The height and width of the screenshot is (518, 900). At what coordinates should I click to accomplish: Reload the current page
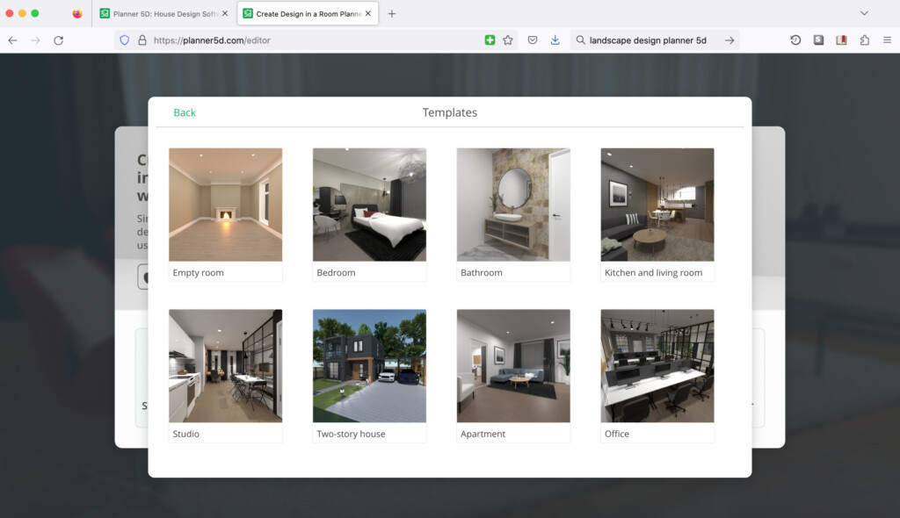(x=59, y=40)
